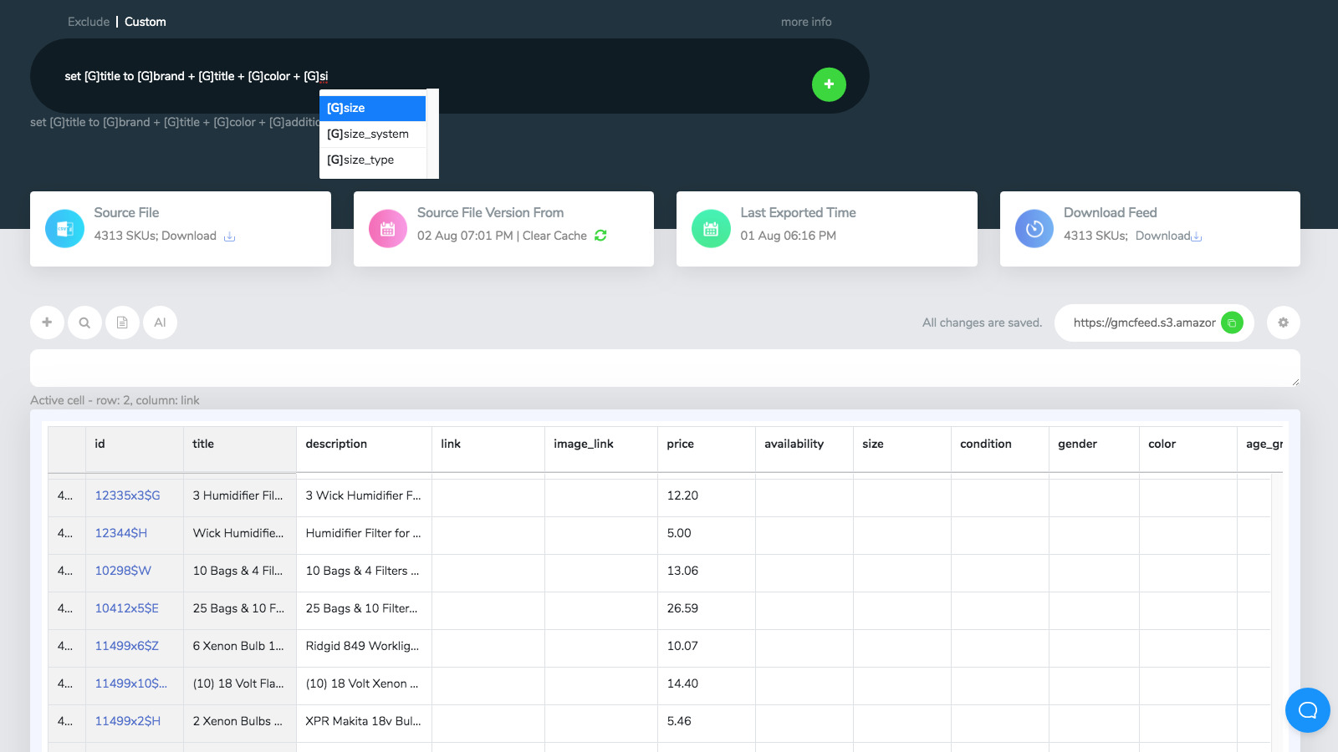Open feed settings gear icon
1338x752 pixels.
(1283, 323)
